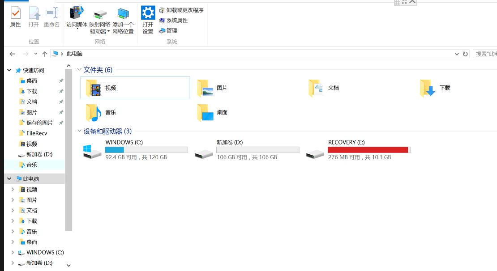Viewport: 497px width, 271px height.
Task: Click the forward navigation arrow
Action: 26,54
